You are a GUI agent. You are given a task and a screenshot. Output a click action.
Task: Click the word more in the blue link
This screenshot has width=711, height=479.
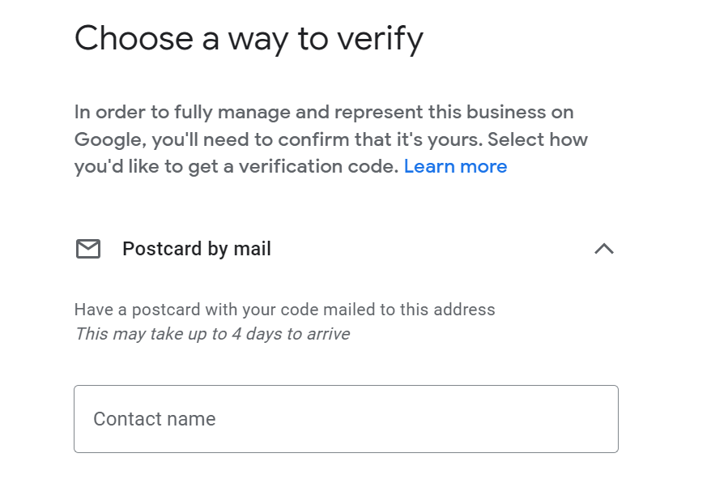[483, 167]
